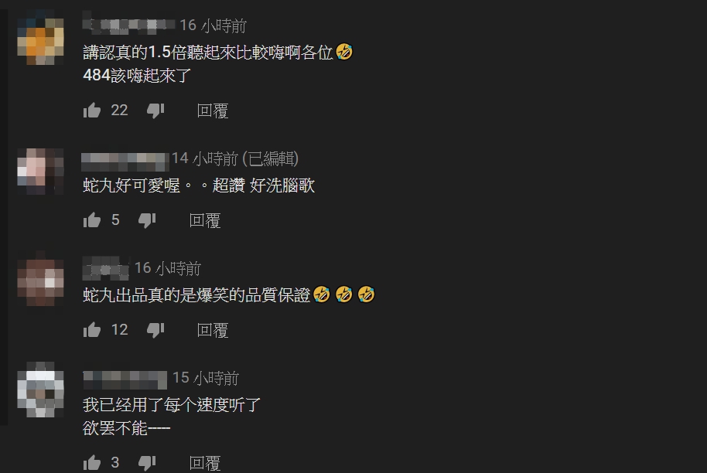
Task: Like the 欲罢不能 comment
Action: point(92,463)
